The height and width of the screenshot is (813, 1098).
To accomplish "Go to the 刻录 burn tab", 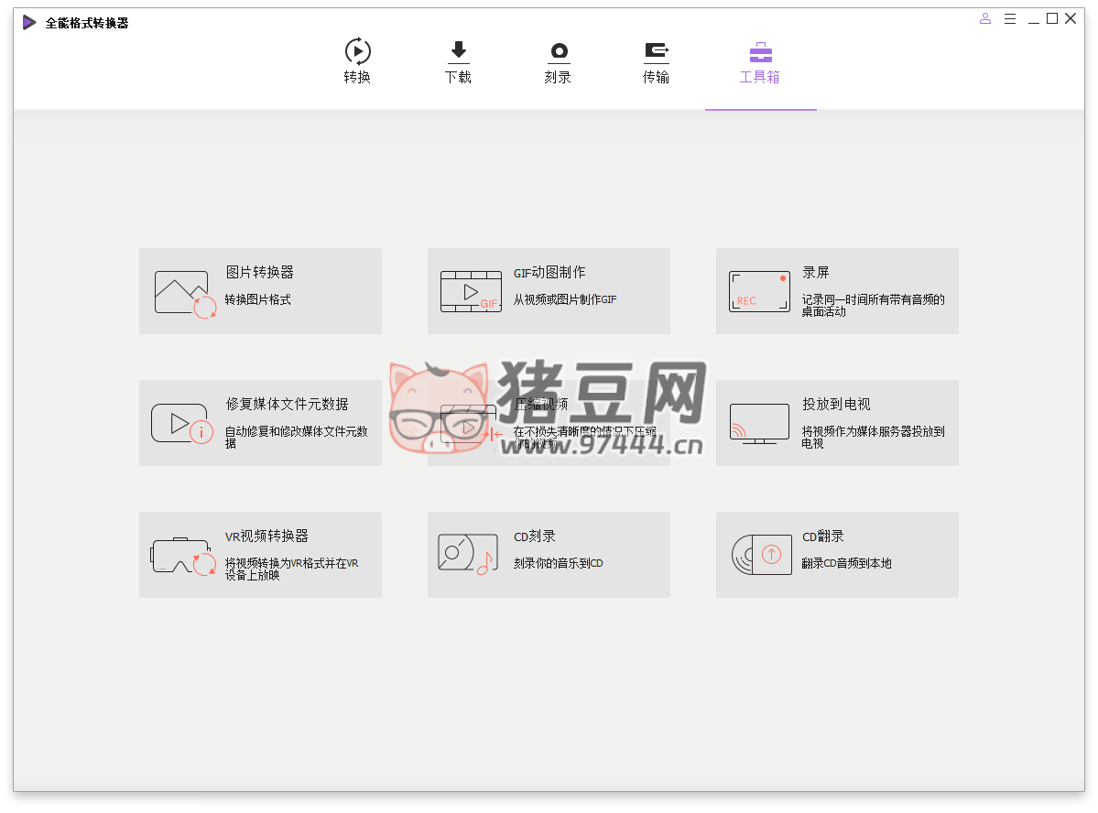I will tap(558, 61).
